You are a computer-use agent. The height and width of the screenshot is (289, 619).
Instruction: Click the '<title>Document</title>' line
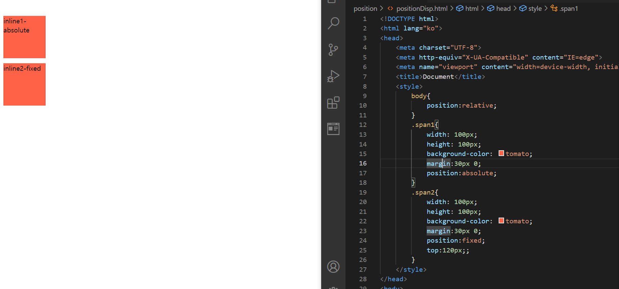tap(441, 77)
